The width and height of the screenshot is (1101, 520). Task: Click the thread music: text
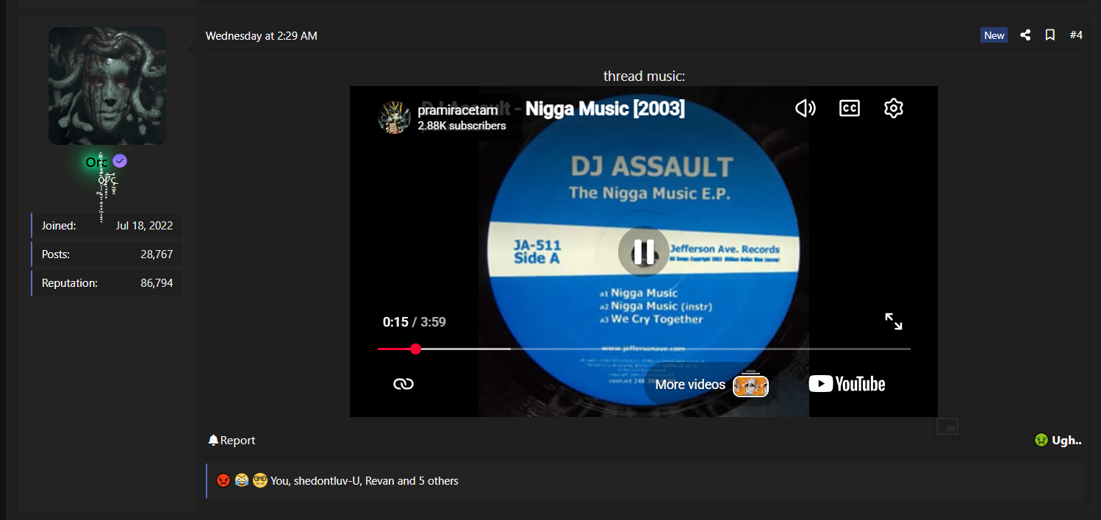(644, 76)
